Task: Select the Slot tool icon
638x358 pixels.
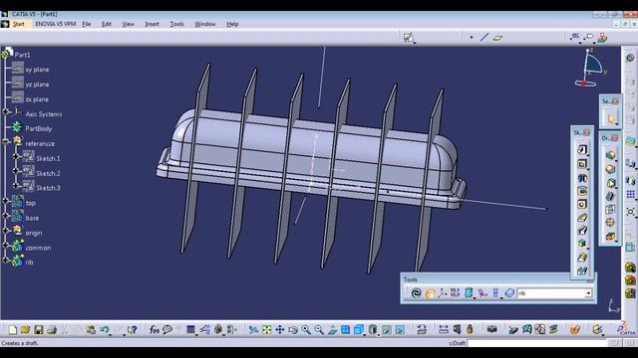Action: pyautogui.click(x=582, y=231)
